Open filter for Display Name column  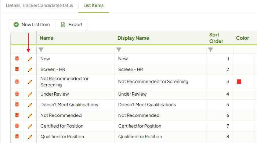click(119, 49)
